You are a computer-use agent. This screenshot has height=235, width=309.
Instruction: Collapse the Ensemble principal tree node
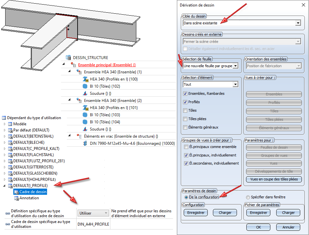[64, 64]
